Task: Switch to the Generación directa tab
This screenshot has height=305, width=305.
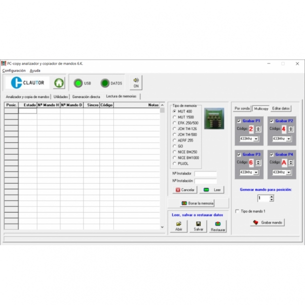Action: pos(86,96)
